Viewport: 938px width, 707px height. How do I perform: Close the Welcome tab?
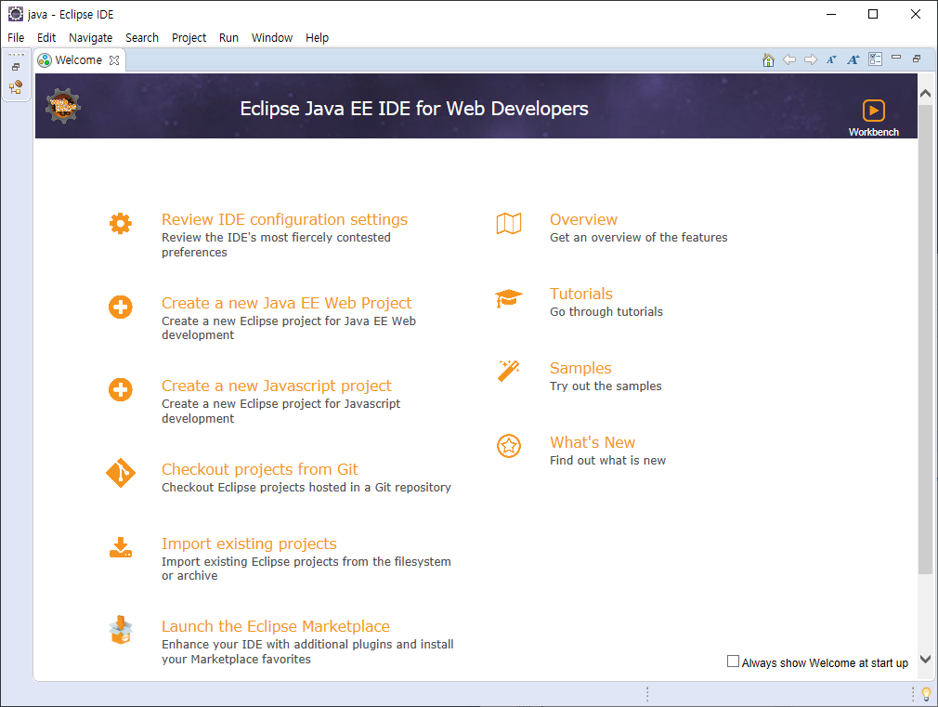114,60
